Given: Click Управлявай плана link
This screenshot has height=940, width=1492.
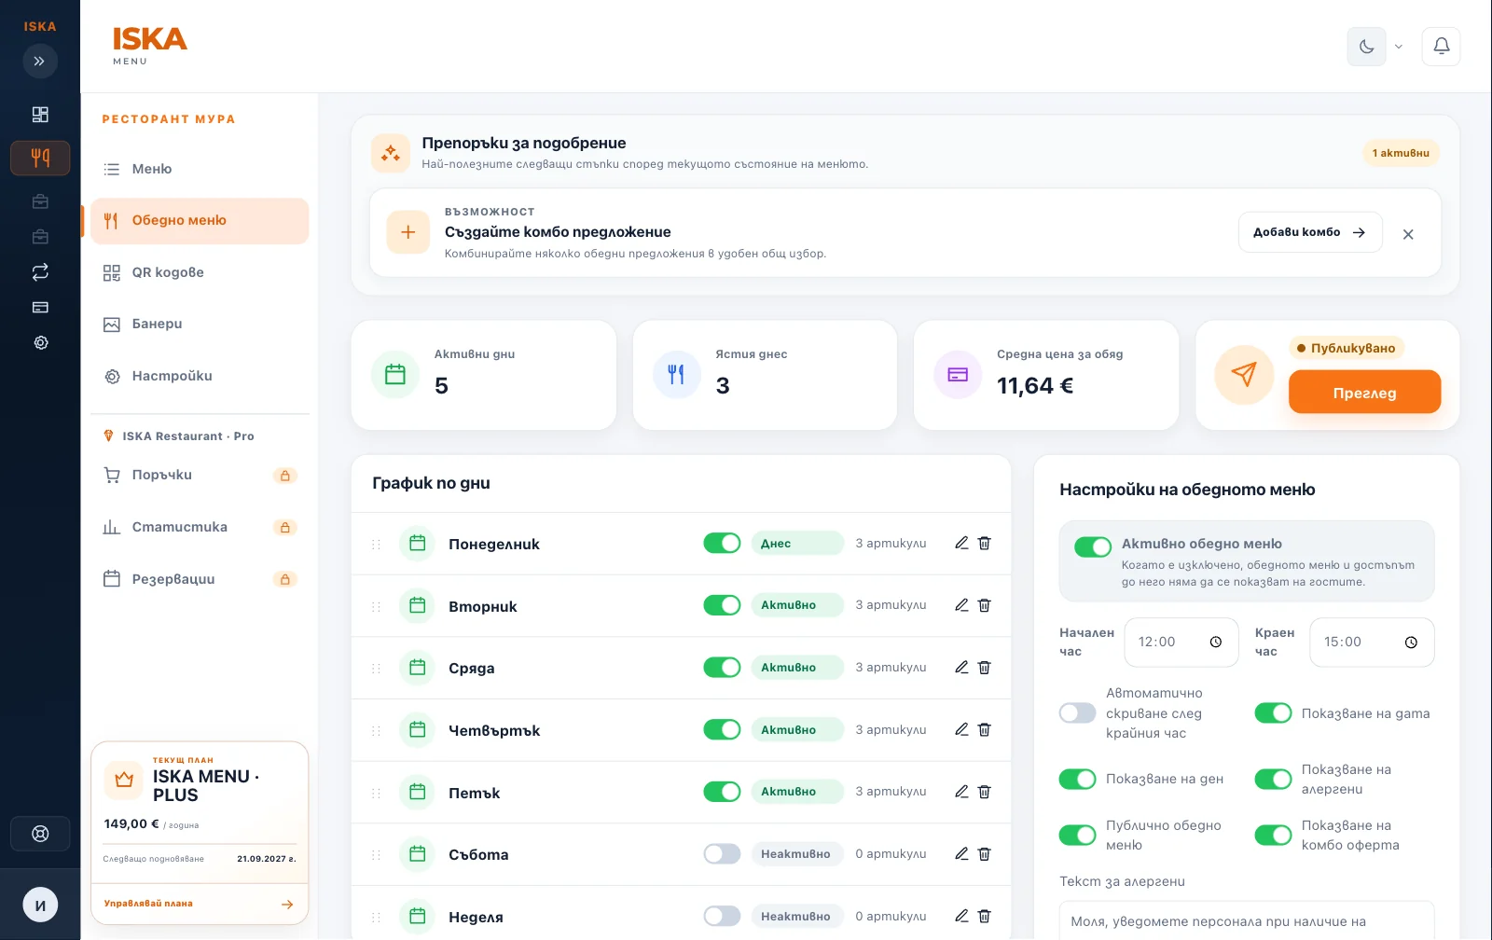Looking at the screenshot, I should (x=199, y=904).
